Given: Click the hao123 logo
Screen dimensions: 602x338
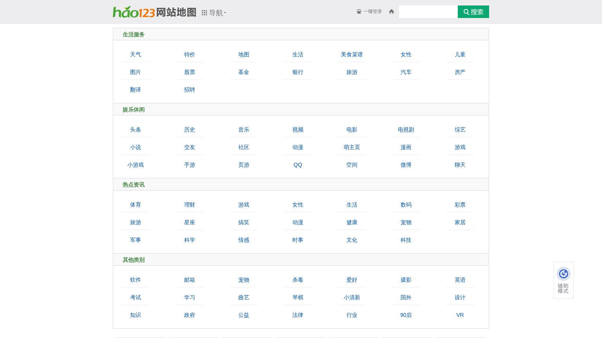Looking at the screenshot, I should tap(134, 12).
